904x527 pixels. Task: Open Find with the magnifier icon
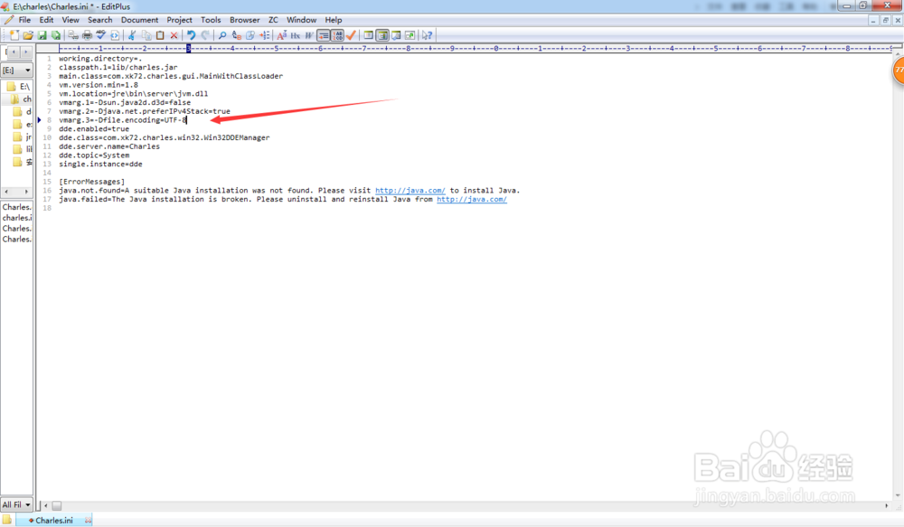(222, 35)
